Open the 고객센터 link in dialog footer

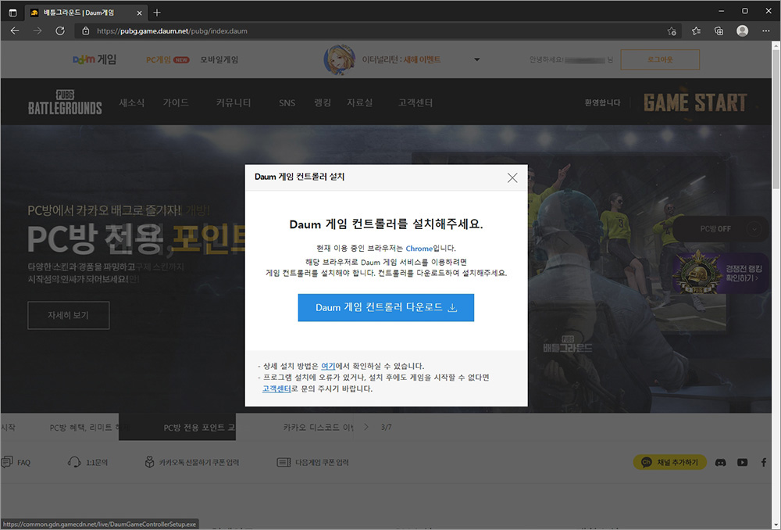coord(276,389)
